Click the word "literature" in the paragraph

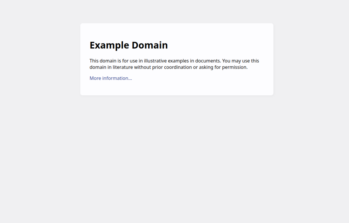click(123, 67)
